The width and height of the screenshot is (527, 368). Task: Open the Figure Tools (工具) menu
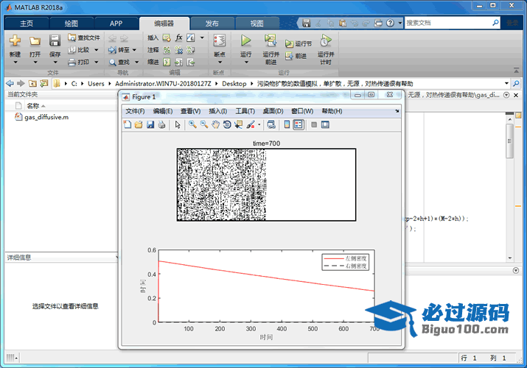click(245, 111)
